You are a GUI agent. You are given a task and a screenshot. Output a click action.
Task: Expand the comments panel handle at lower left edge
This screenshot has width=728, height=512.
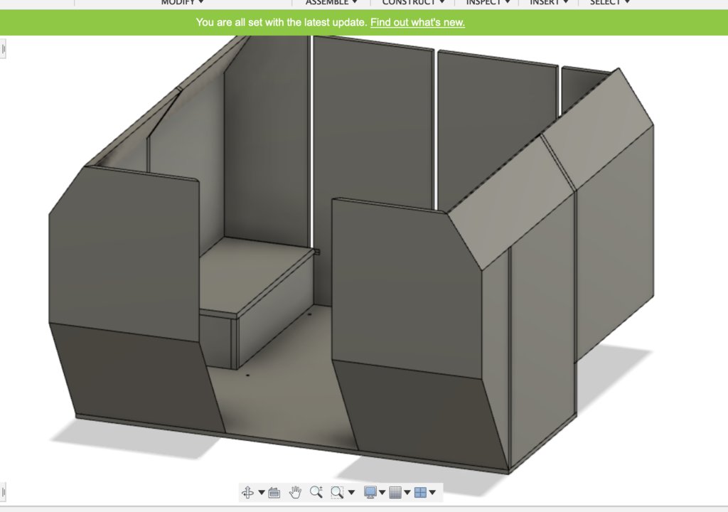(x=4, y=491)
